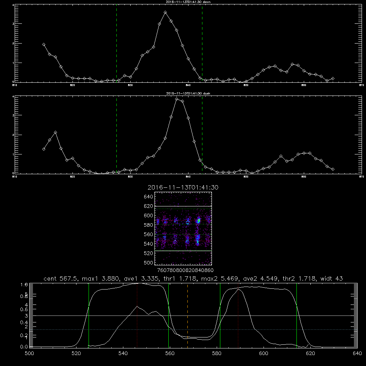Click bottom plot x-axis label 560
Screen dimensions: 366x366
[170, 354]
